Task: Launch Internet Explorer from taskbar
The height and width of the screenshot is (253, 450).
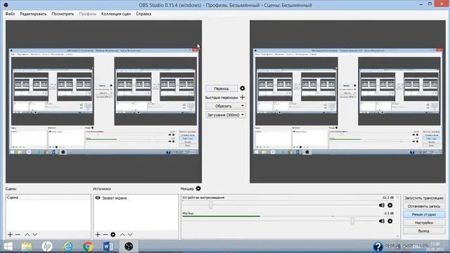Action: tap(67, 247)
